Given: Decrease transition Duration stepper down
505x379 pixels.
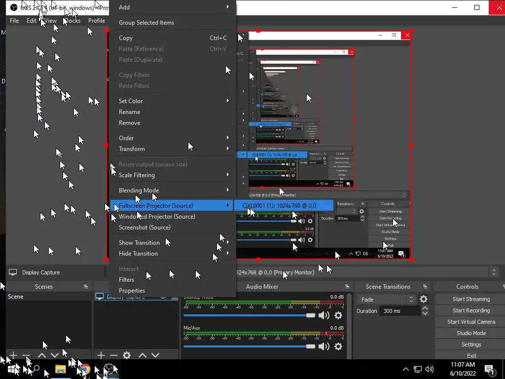Looking at the screenshot, I should (425, 313).
